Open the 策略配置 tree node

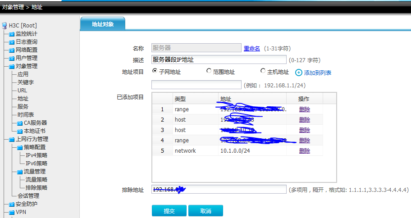coord(35,147)
